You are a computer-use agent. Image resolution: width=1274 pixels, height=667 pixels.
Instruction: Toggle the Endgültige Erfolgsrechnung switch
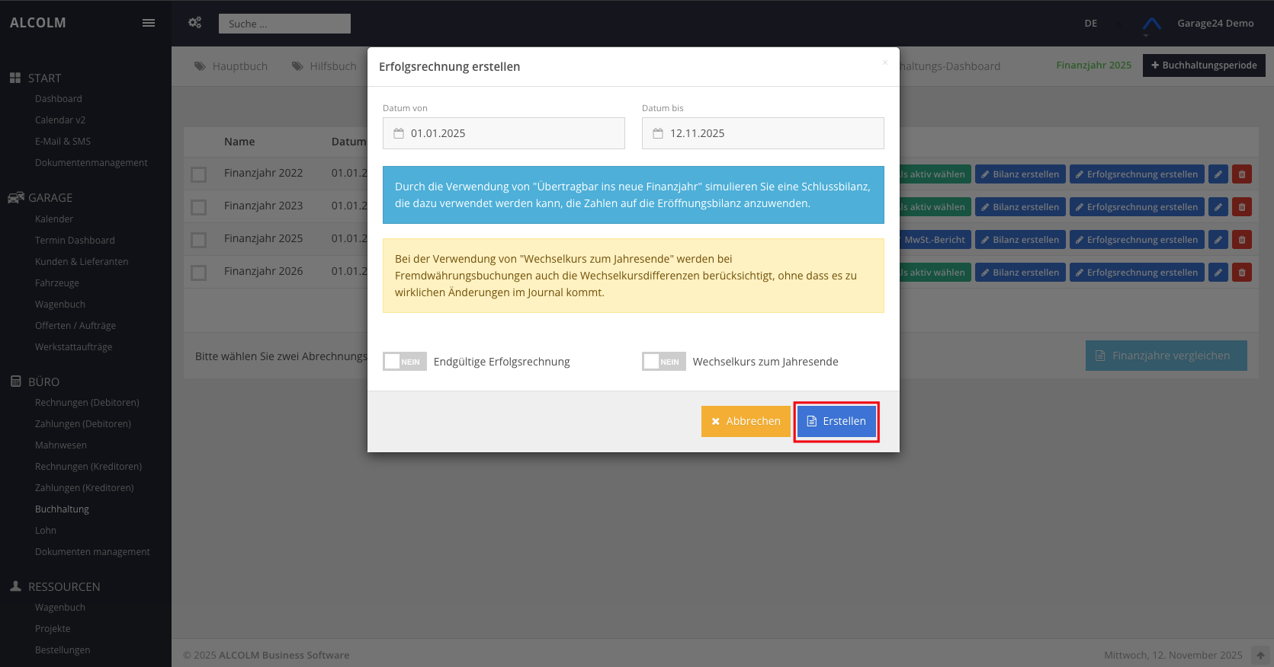[x=405, y=362]
